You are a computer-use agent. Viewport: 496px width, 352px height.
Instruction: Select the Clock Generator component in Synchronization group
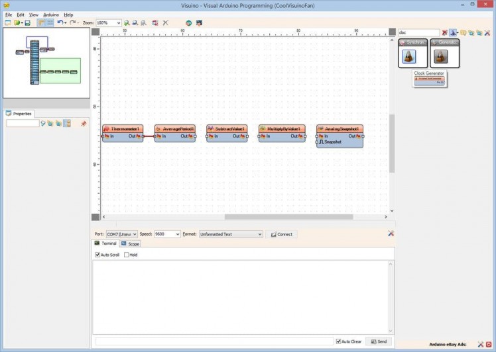pyautogui.click(x=408, y=56)
